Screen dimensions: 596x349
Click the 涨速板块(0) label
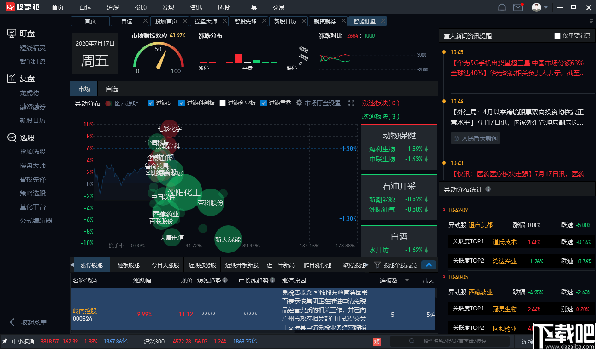click(x=381, y=103)
